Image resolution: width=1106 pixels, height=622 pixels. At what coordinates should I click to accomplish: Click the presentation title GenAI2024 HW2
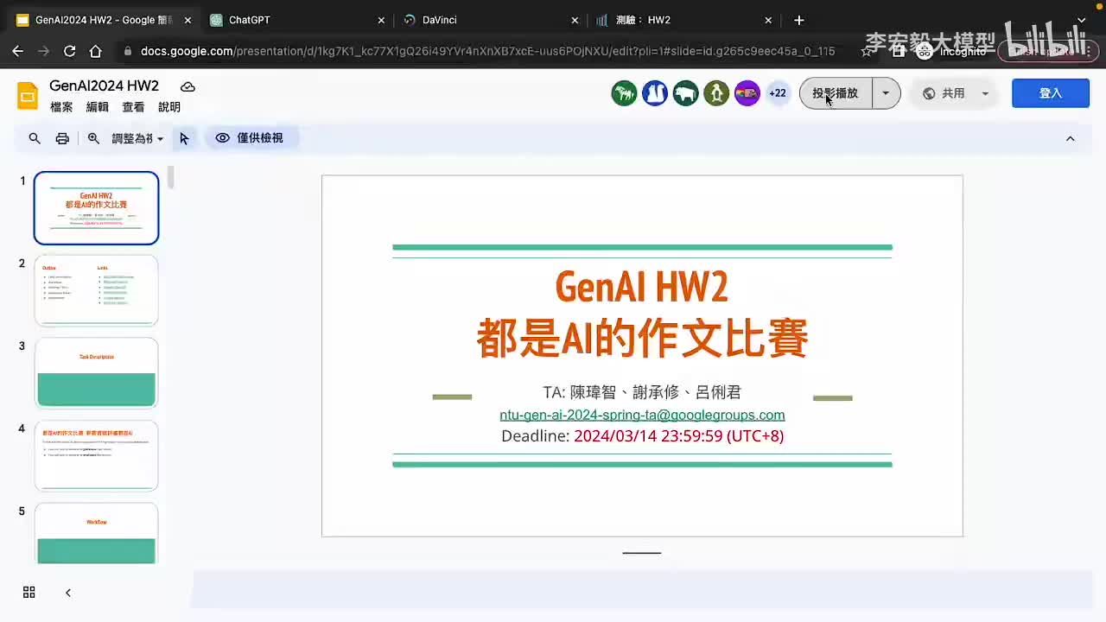tap(105, 86)
